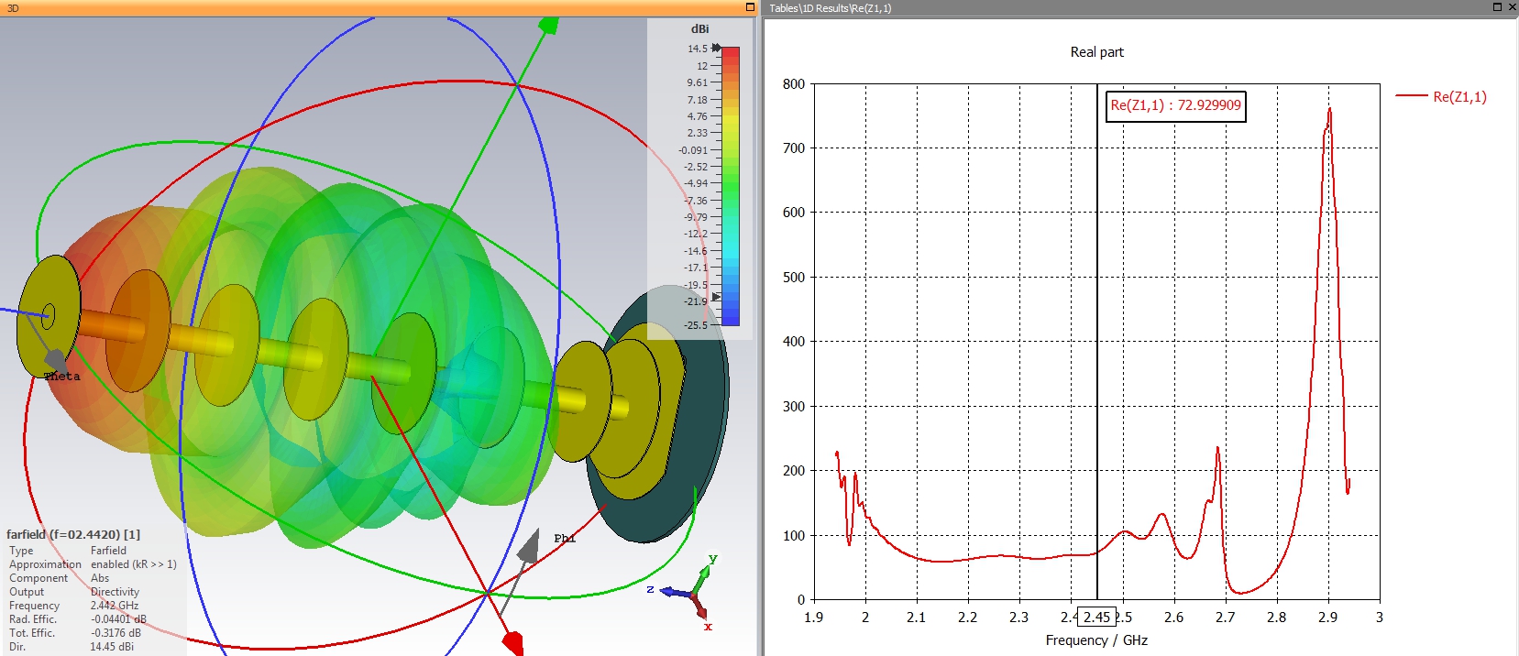
Task: Click the 'Frequency / GHz' axis label
Action: tap(1096, 640)
